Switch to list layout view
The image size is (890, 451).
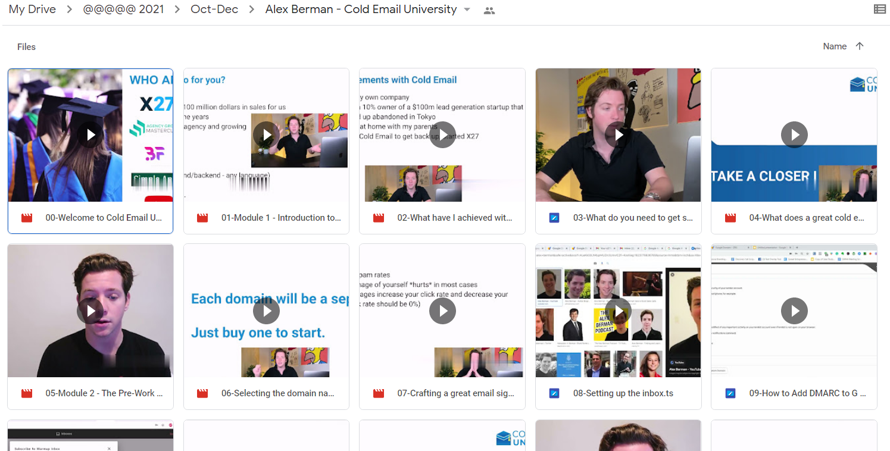point(879,9)
